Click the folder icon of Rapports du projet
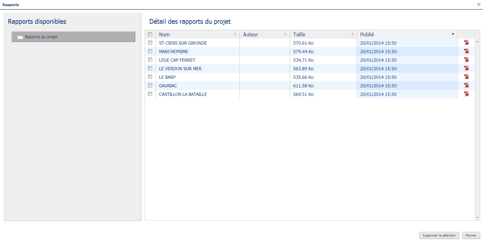Screen dimensions: 483x242 20,37
